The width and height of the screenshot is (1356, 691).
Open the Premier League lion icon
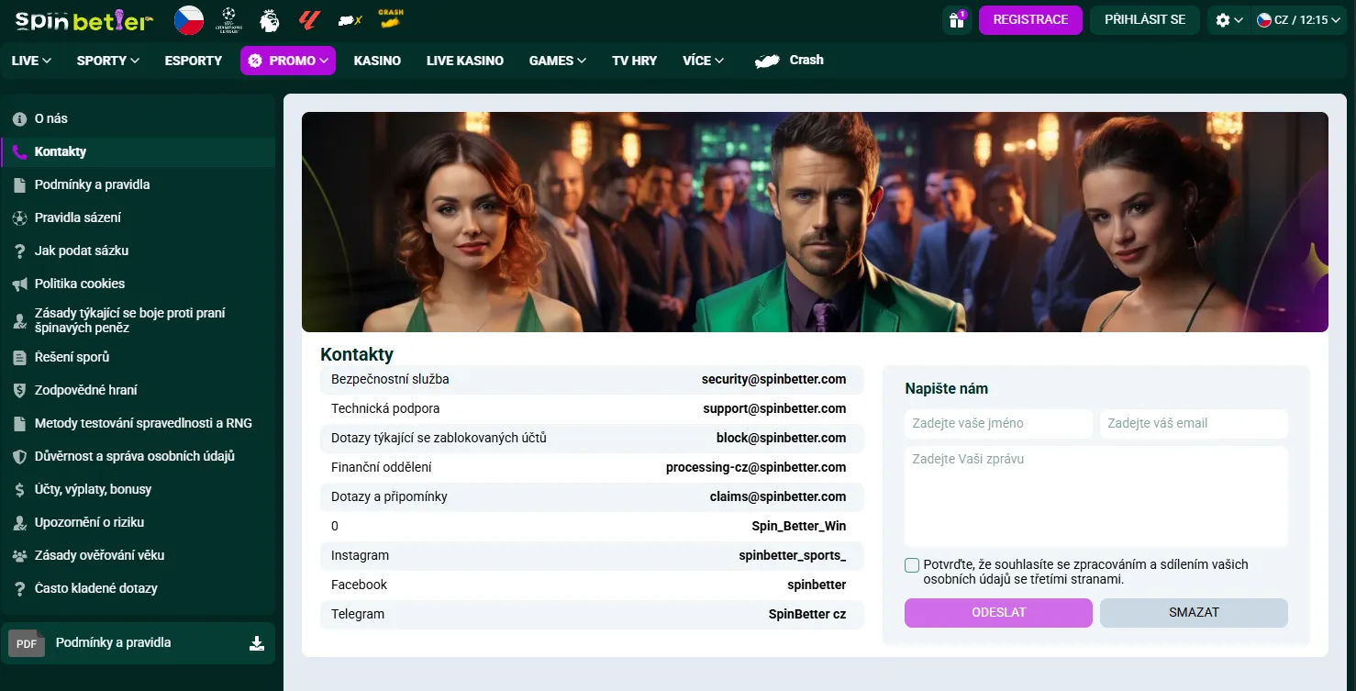pyautogui.click(x=270, y=20)
